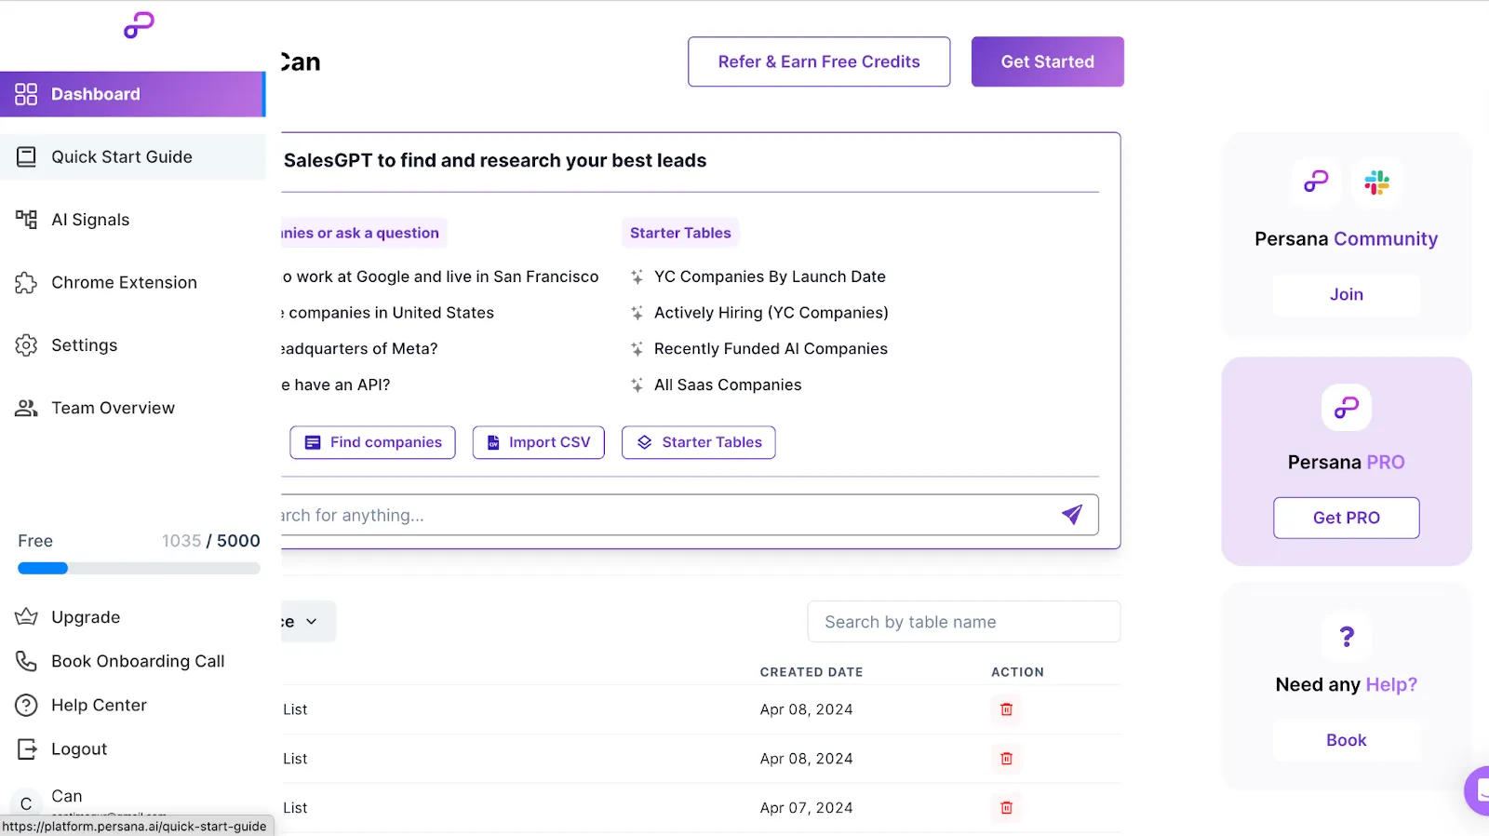Viewport: 1489px width, 836px height.
Task: Click the Help Center question icon
Action: (x=26, y=705)
